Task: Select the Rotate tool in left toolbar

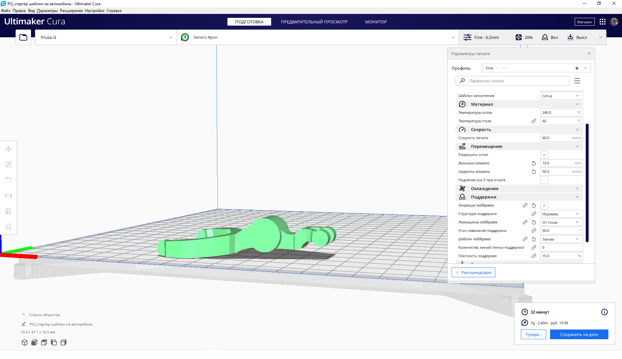Action: click(x=8, y=180)
